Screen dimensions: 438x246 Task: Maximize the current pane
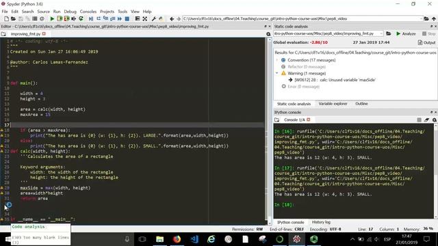point(138,18)
